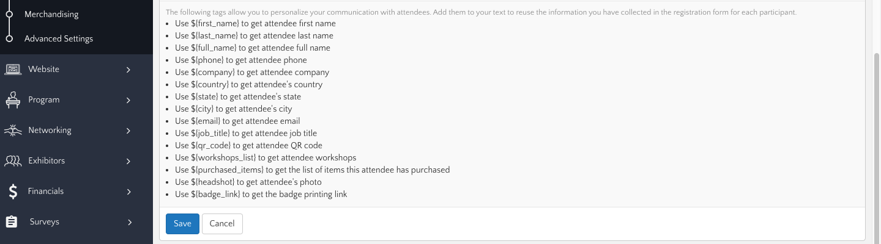Expand the Program section arrow
Screen dimensions: 881x244
[x=128, y=100]
